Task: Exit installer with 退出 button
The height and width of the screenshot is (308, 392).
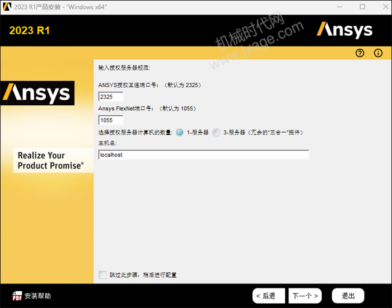Action: click(x=348, y=296)
